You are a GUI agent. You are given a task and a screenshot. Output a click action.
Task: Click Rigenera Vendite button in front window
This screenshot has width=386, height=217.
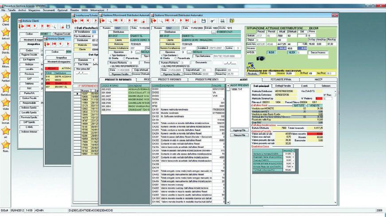[172, 74]
